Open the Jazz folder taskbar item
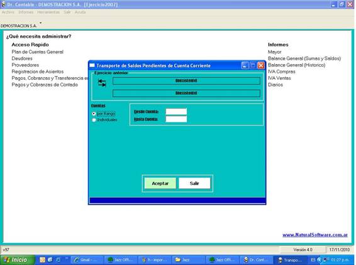 [189, 260]
